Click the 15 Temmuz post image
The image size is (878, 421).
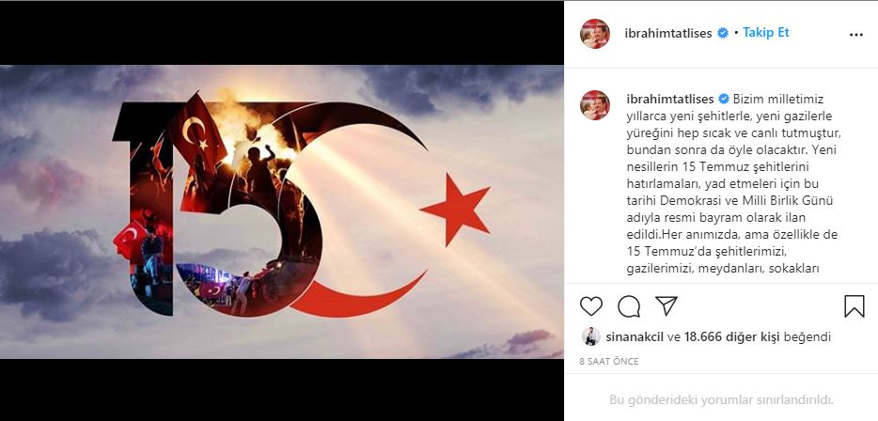pyautogui.click(x=282, y=211)
